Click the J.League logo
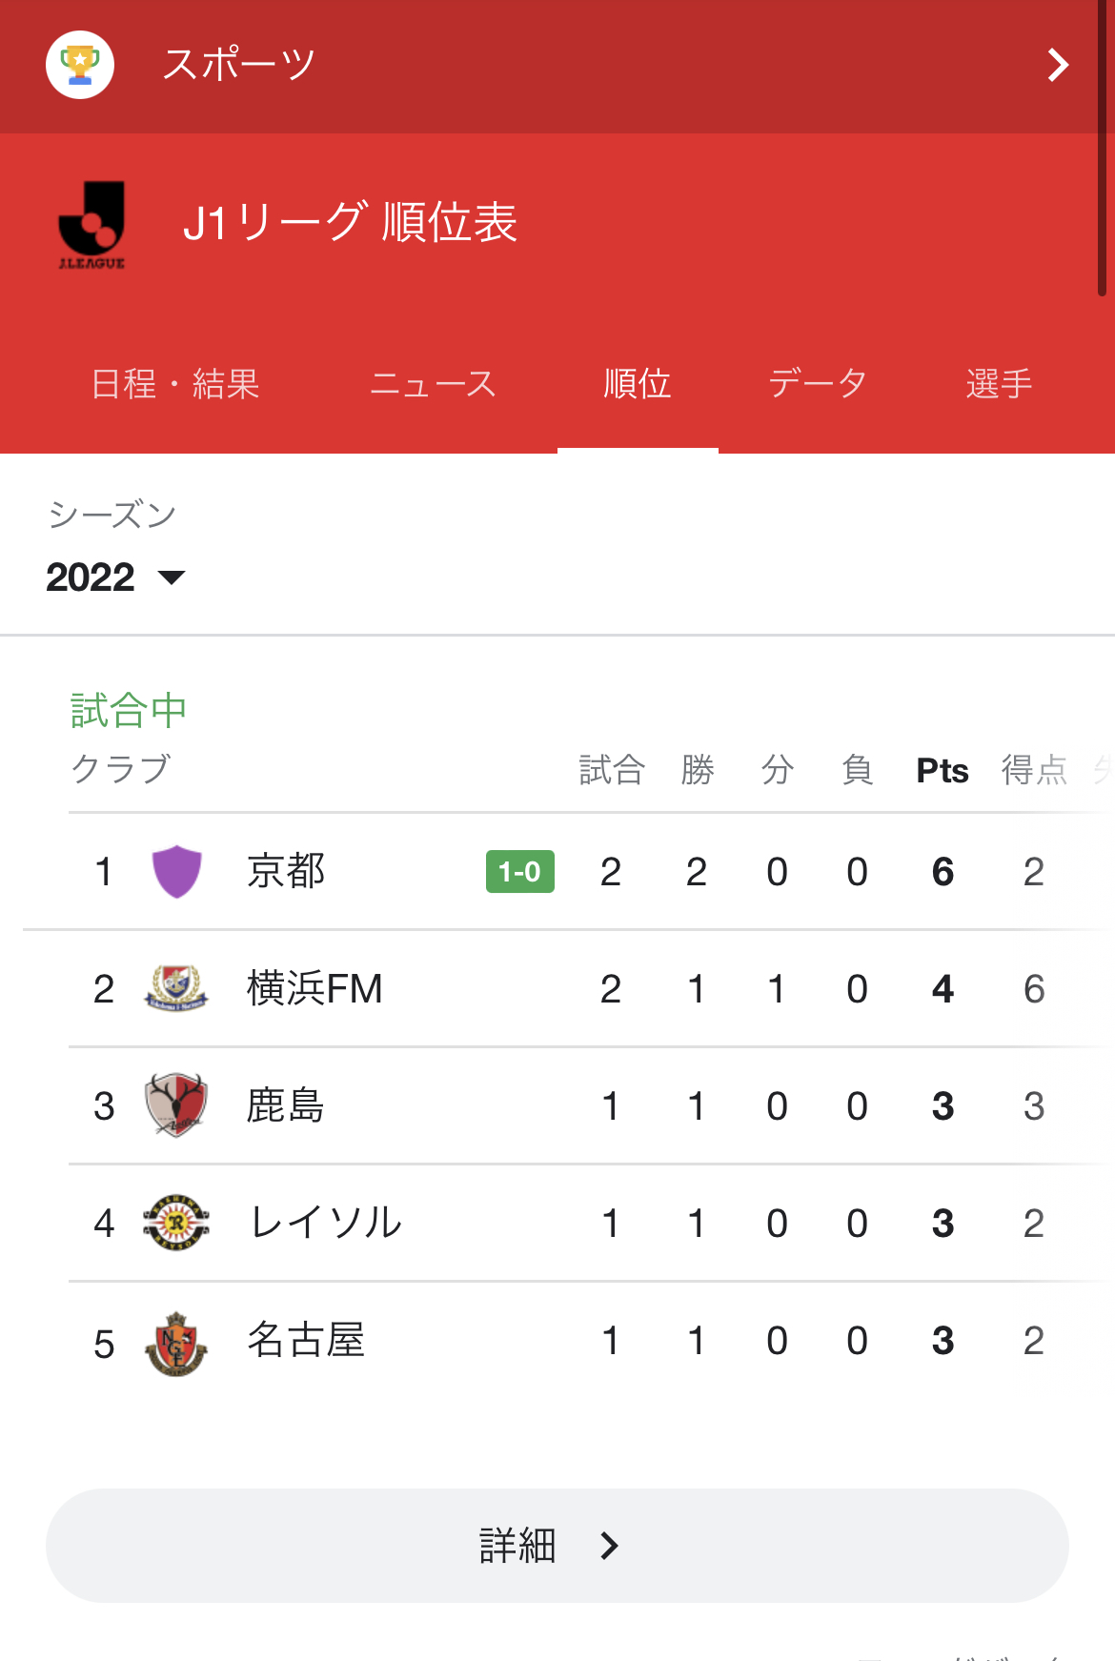 (91, 225)
